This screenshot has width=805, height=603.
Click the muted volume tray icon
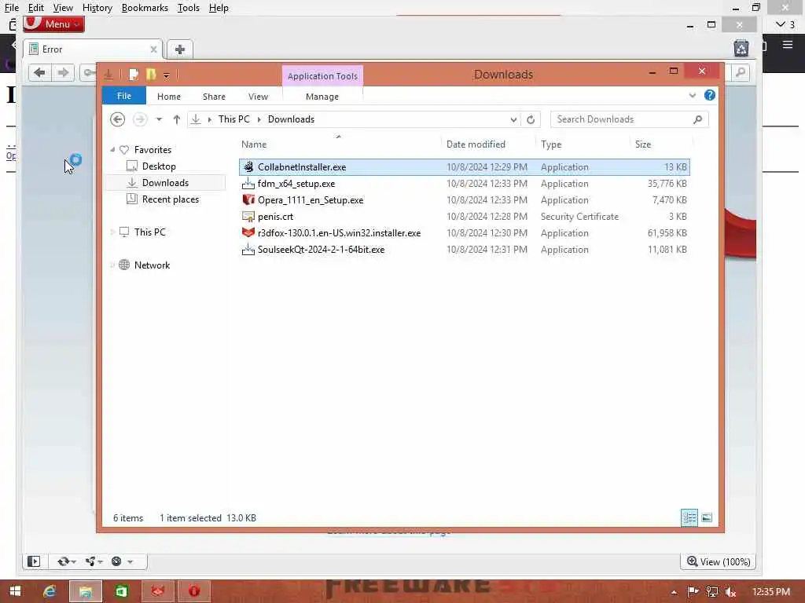pyautogui.click(x=730, y=592)
